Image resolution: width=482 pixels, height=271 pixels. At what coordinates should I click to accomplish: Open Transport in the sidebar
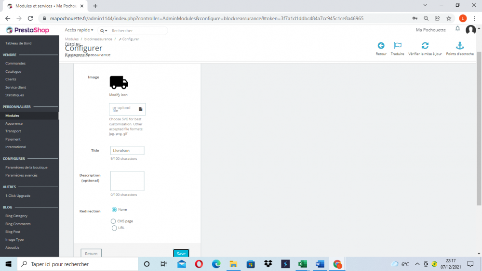13,131
